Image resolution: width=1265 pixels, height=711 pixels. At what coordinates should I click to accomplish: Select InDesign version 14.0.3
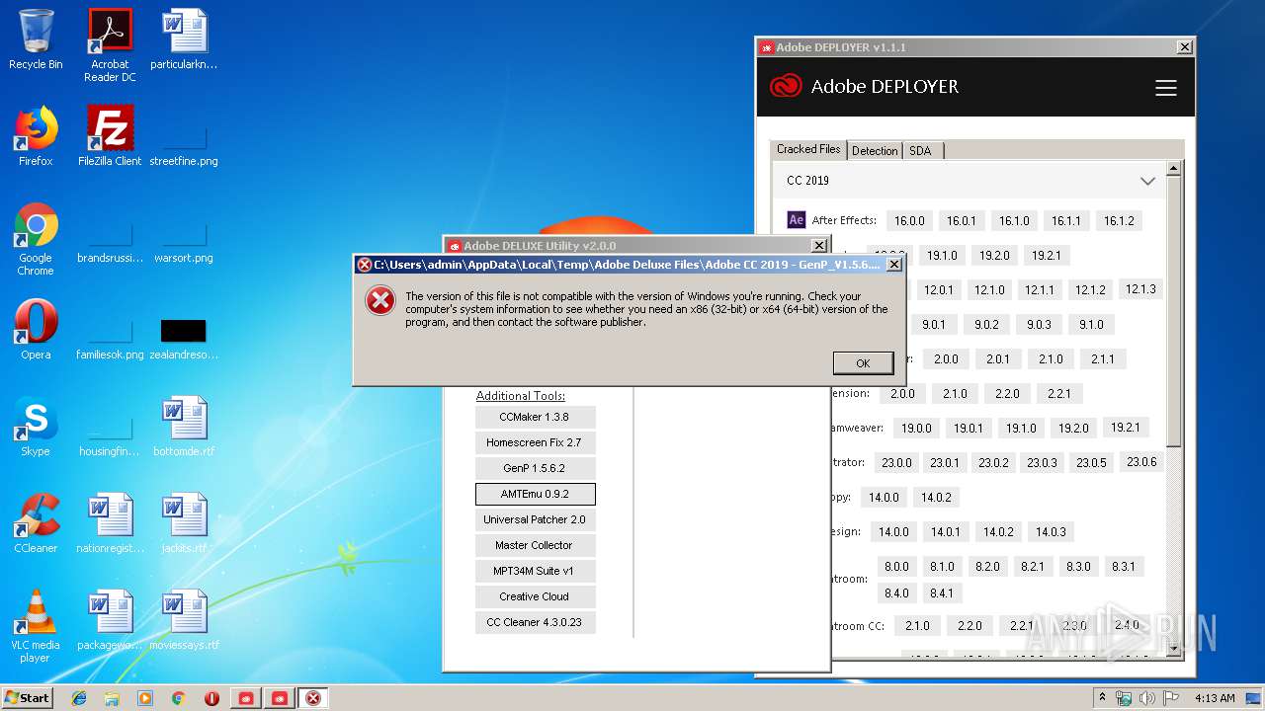pos(1051,531)
